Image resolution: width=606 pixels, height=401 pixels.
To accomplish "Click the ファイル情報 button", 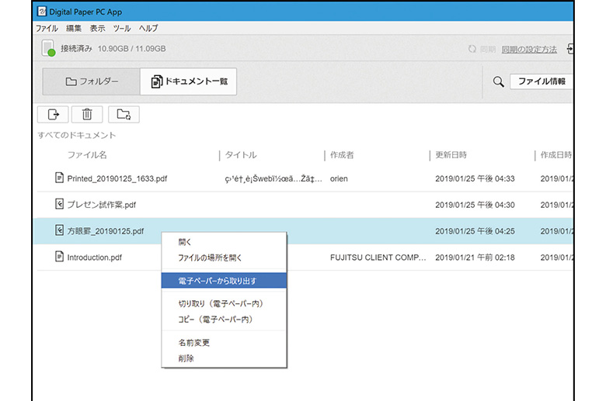I will (542, 81).
